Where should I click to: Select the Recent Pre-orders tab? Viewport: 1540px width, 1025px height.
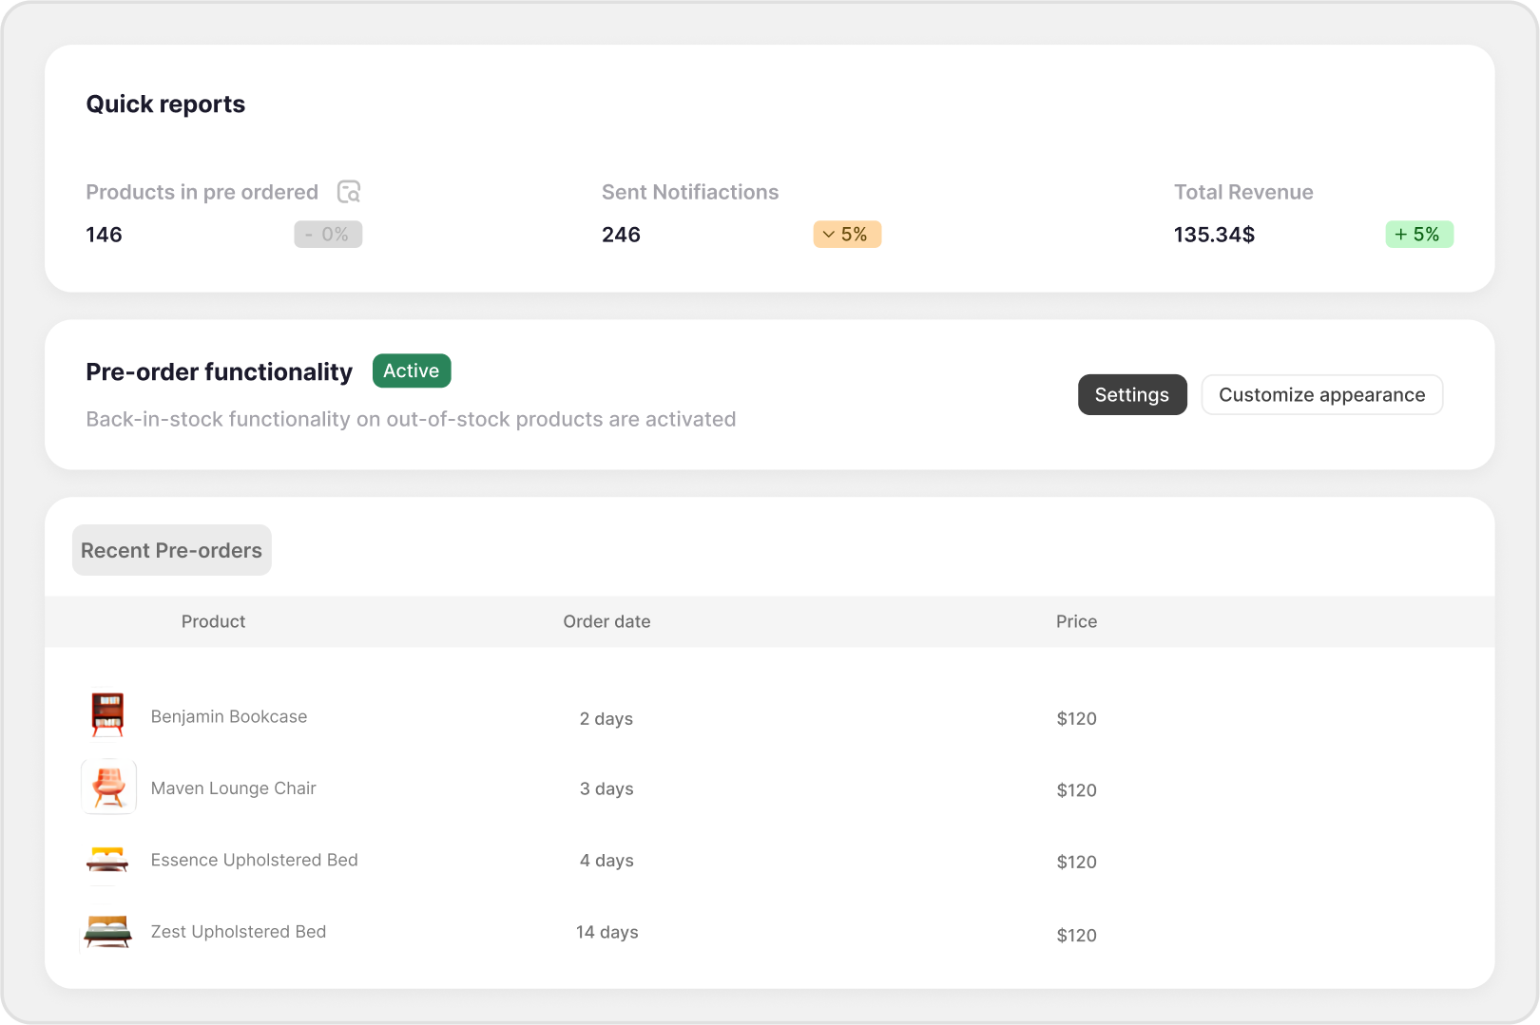point(171,551)
